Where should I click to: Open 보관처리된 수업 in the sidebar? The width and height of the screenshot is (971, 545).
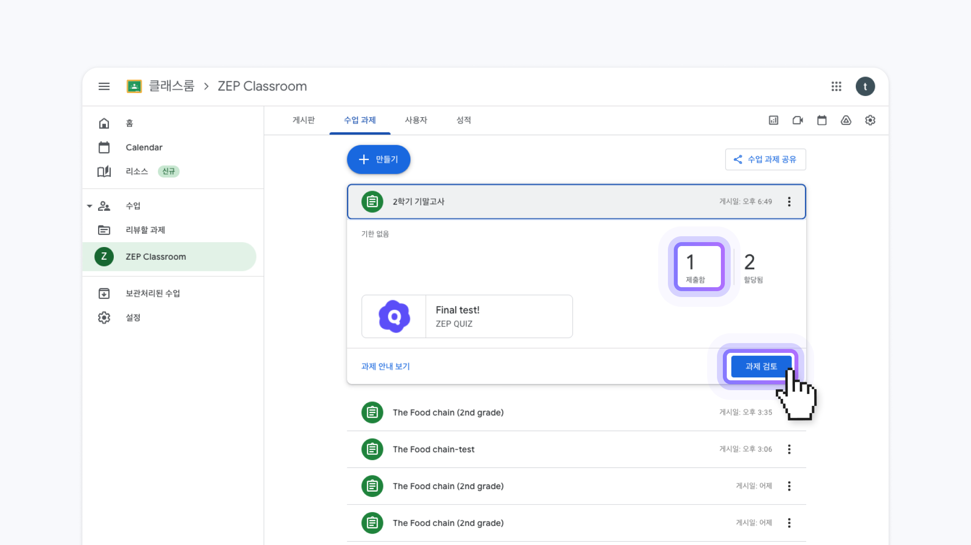pyautogui.click(x=153, y=293)
